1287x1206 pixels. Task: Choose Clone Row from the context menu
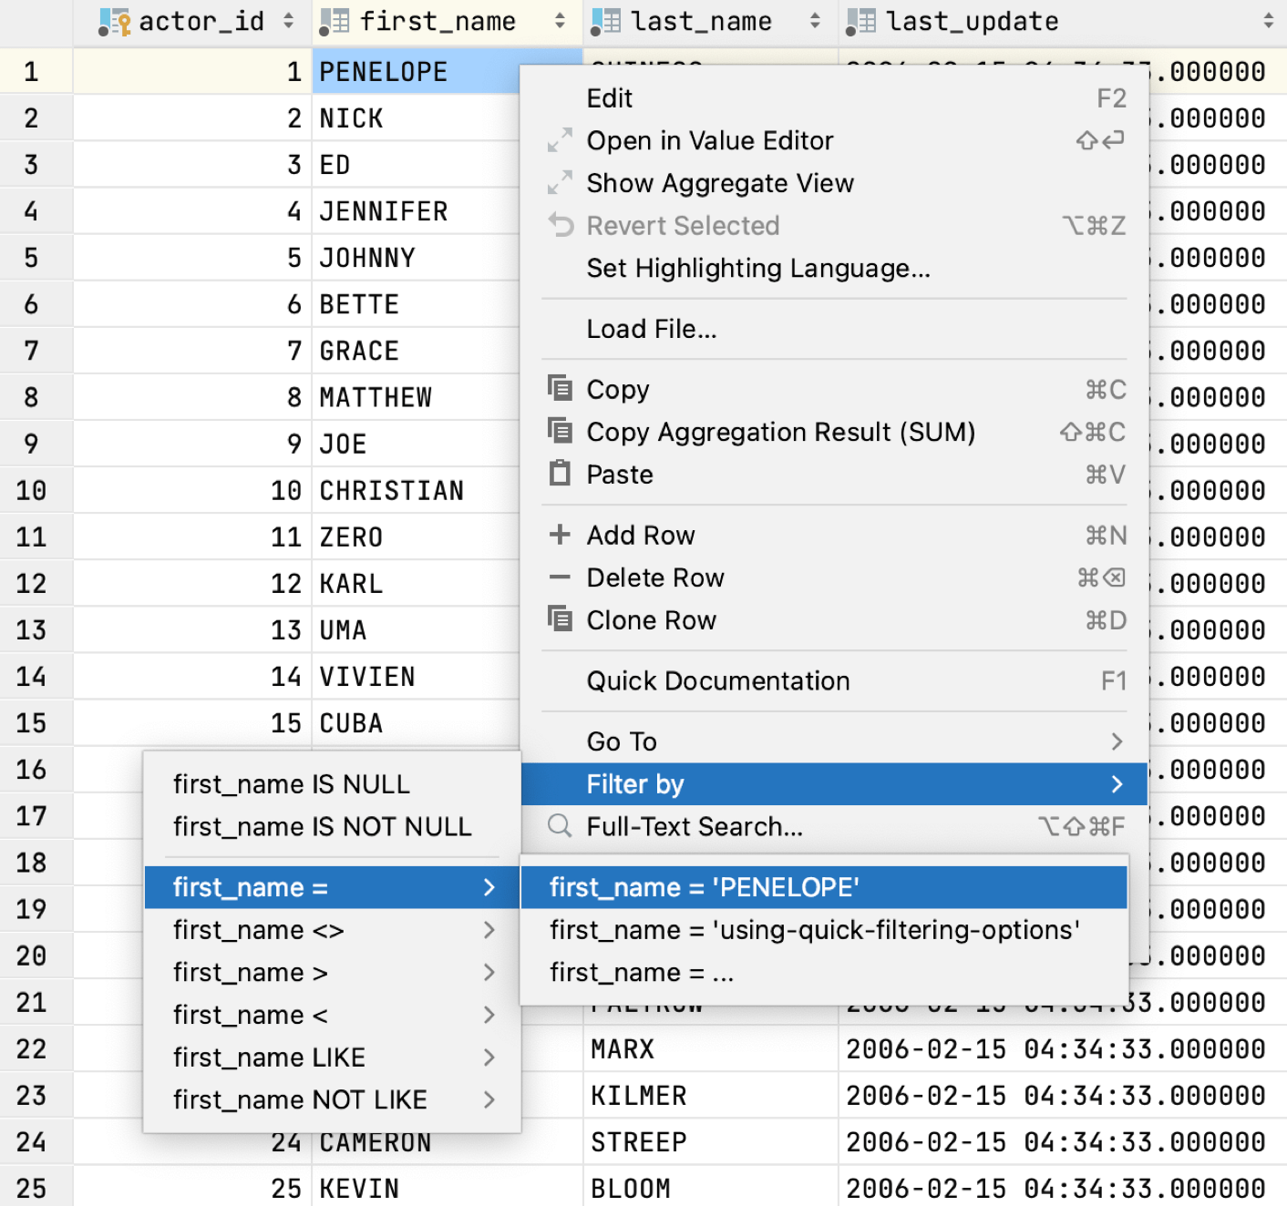pyautogui.click(x=651, y=620)
